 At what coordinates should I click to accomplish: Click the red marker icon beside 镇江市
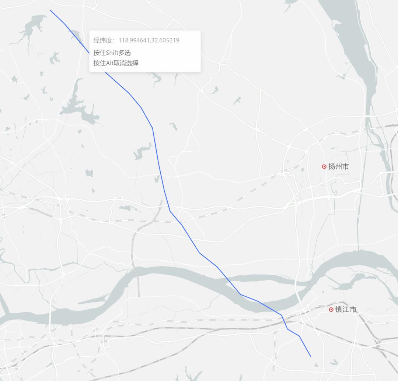(331, 310)
